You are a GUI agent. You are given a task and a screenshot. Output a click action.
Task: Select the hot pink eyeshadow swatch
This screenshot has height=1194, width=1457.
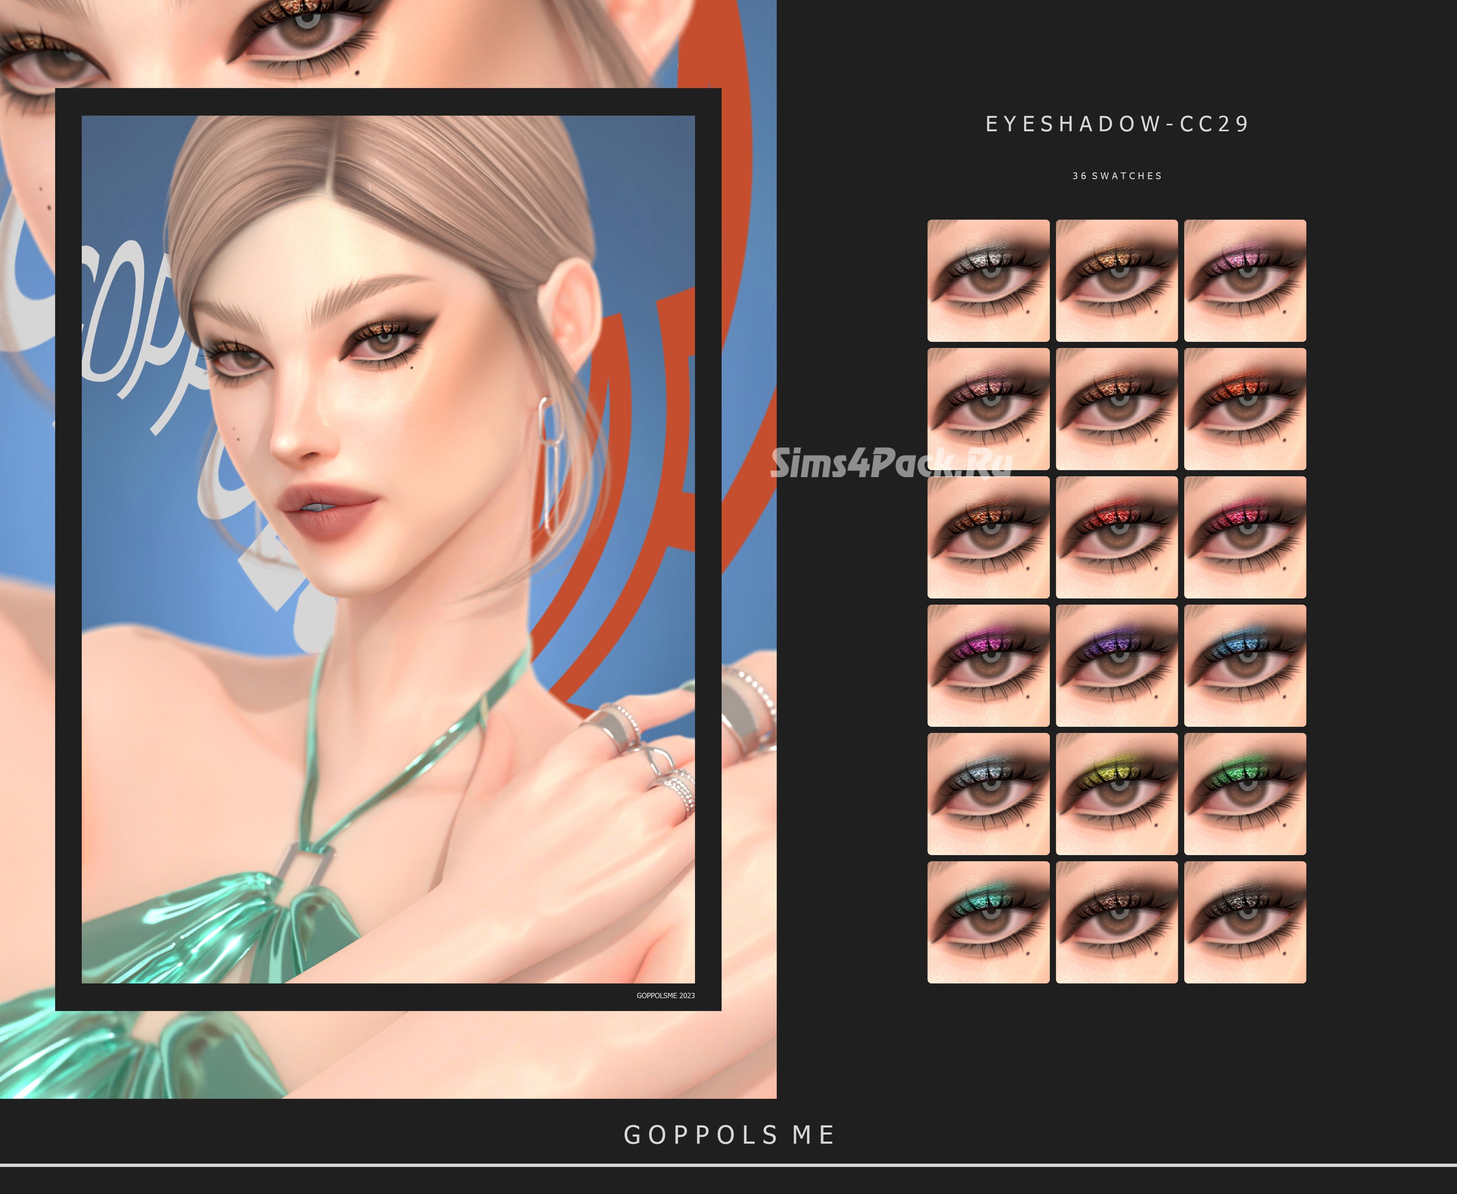tap(1245, 537)
